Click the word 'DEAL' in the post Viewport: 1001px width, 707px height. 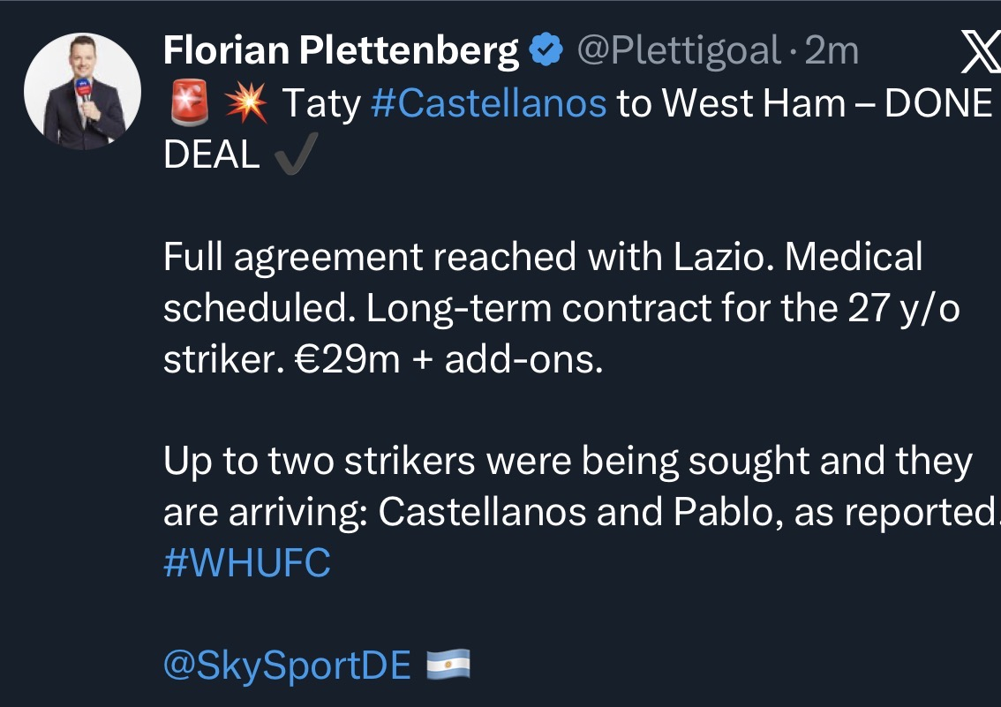[212, 155]
